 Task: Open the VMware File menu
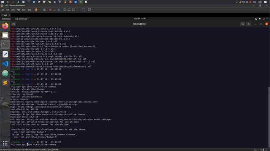(3, 10)
